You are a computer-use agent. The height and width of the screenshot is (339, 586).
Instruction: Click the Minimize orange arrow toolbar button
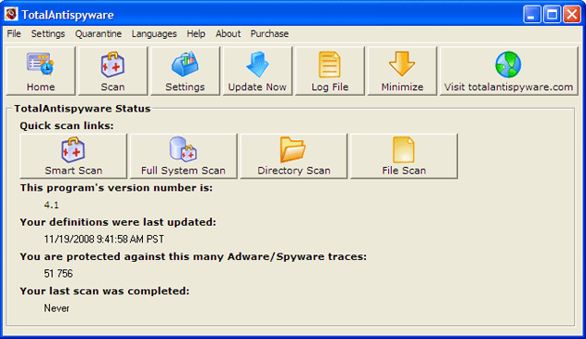402,71
